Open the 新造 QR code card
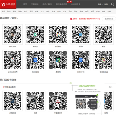Screen dimensions: 116x116 (103, 34)
